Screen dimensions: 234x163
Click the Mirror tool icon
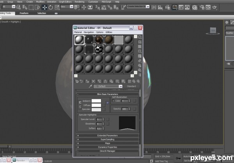[154, 7]
